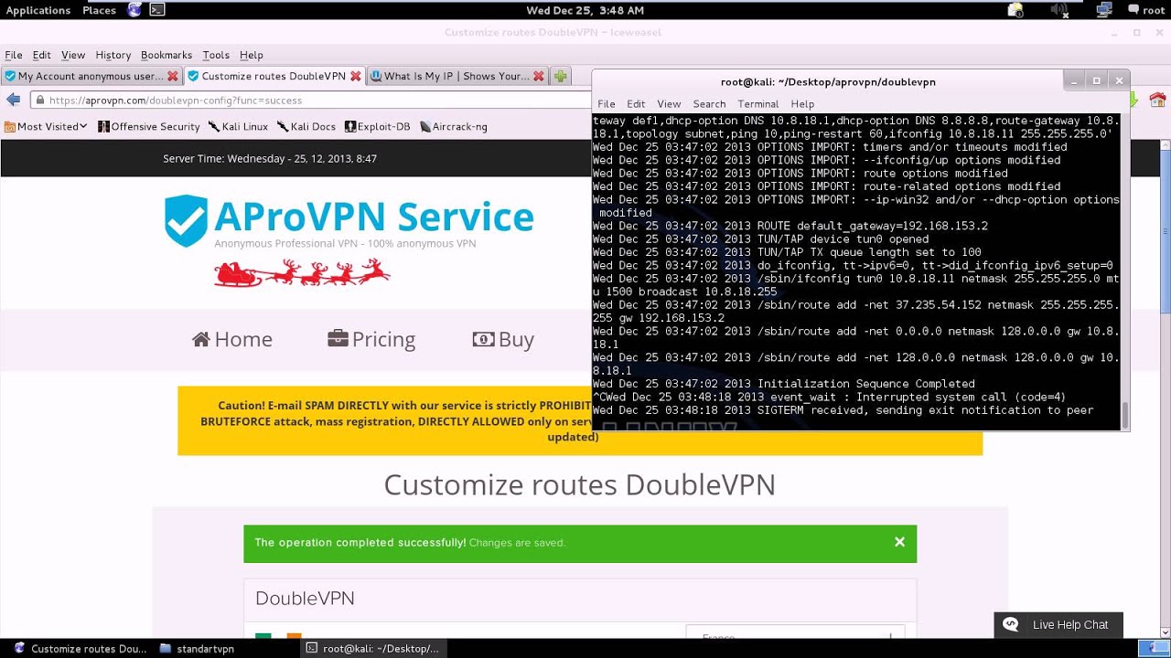
Task: Open the terminal File menu
Action: 607,104
